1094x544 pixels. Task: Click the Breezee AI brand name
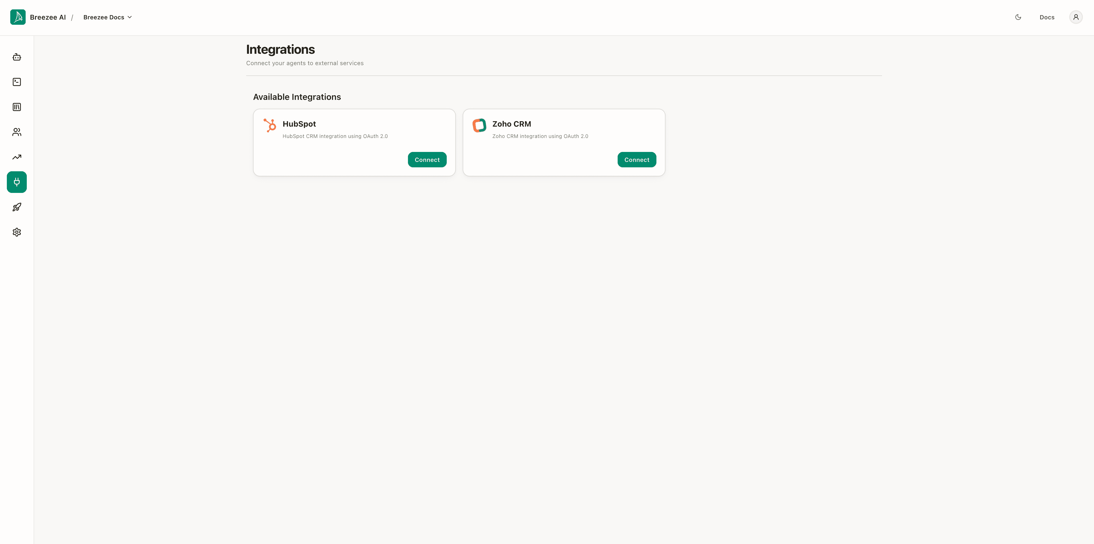(x=48, y=17)
